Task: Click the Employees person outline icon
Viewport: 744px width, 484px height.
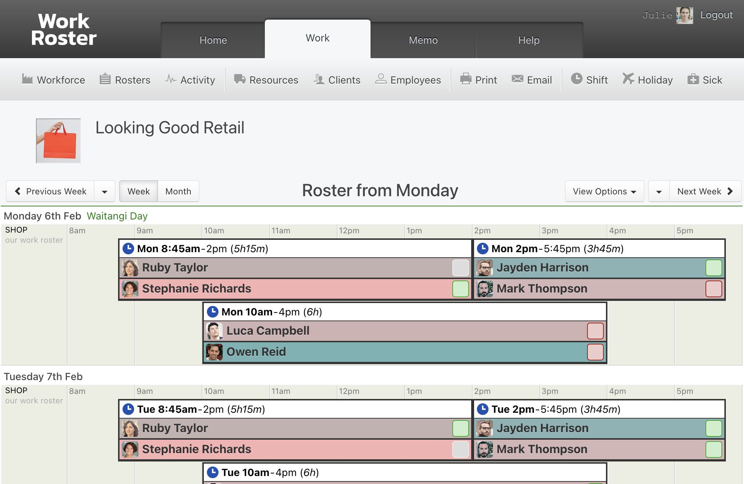Action: [x=381, y=79]
